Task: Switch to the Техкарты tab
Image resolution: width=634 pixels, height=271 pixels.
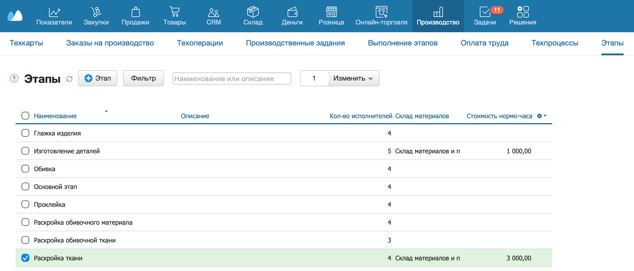Action: click(x=26, y=43)
